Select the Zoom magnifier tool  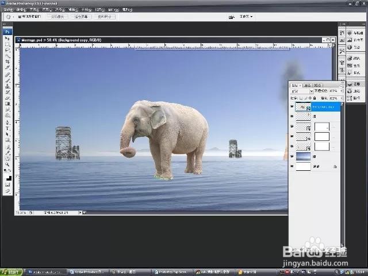[x=7, y=165]
